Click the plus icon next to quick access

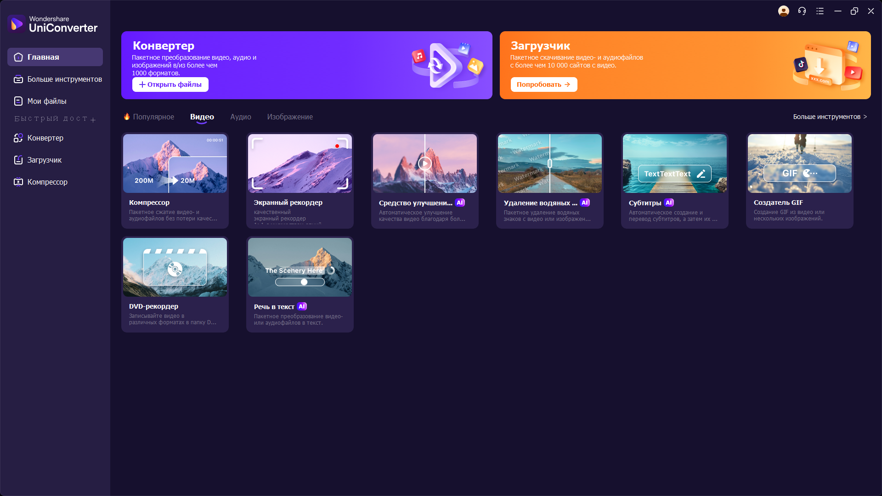pos(93,120)
